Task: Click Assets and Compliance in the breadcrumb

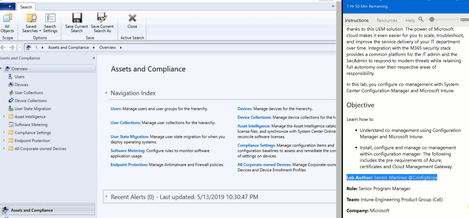Action: 68,48
